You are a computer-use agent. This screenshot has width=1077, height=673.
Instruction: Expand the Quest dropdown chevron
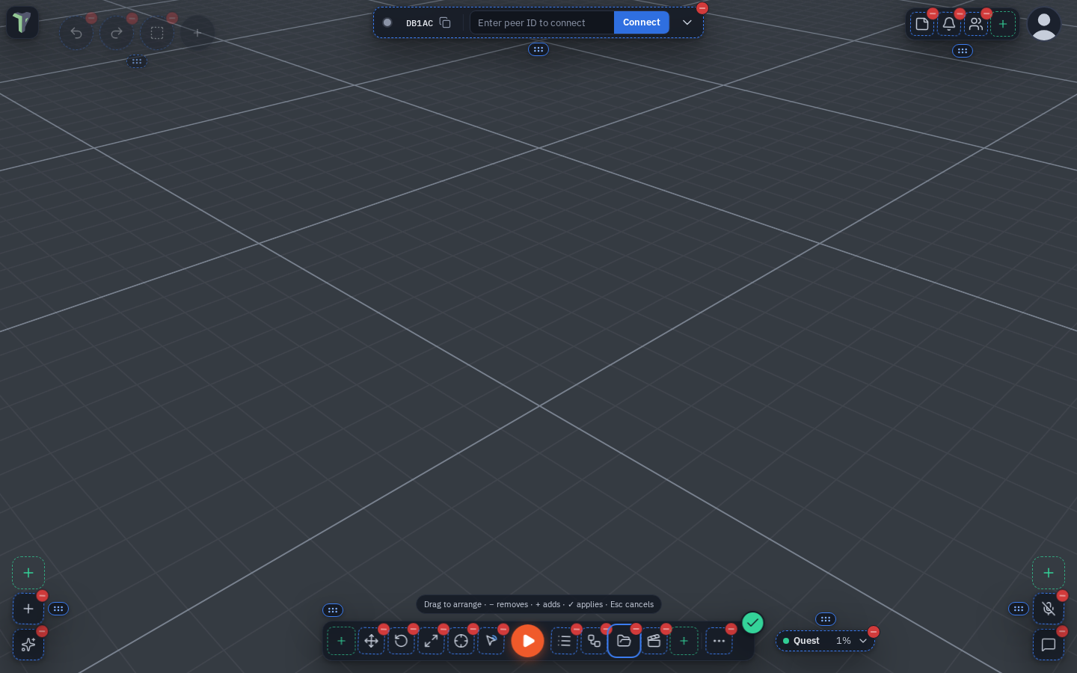tap(863, 641)
